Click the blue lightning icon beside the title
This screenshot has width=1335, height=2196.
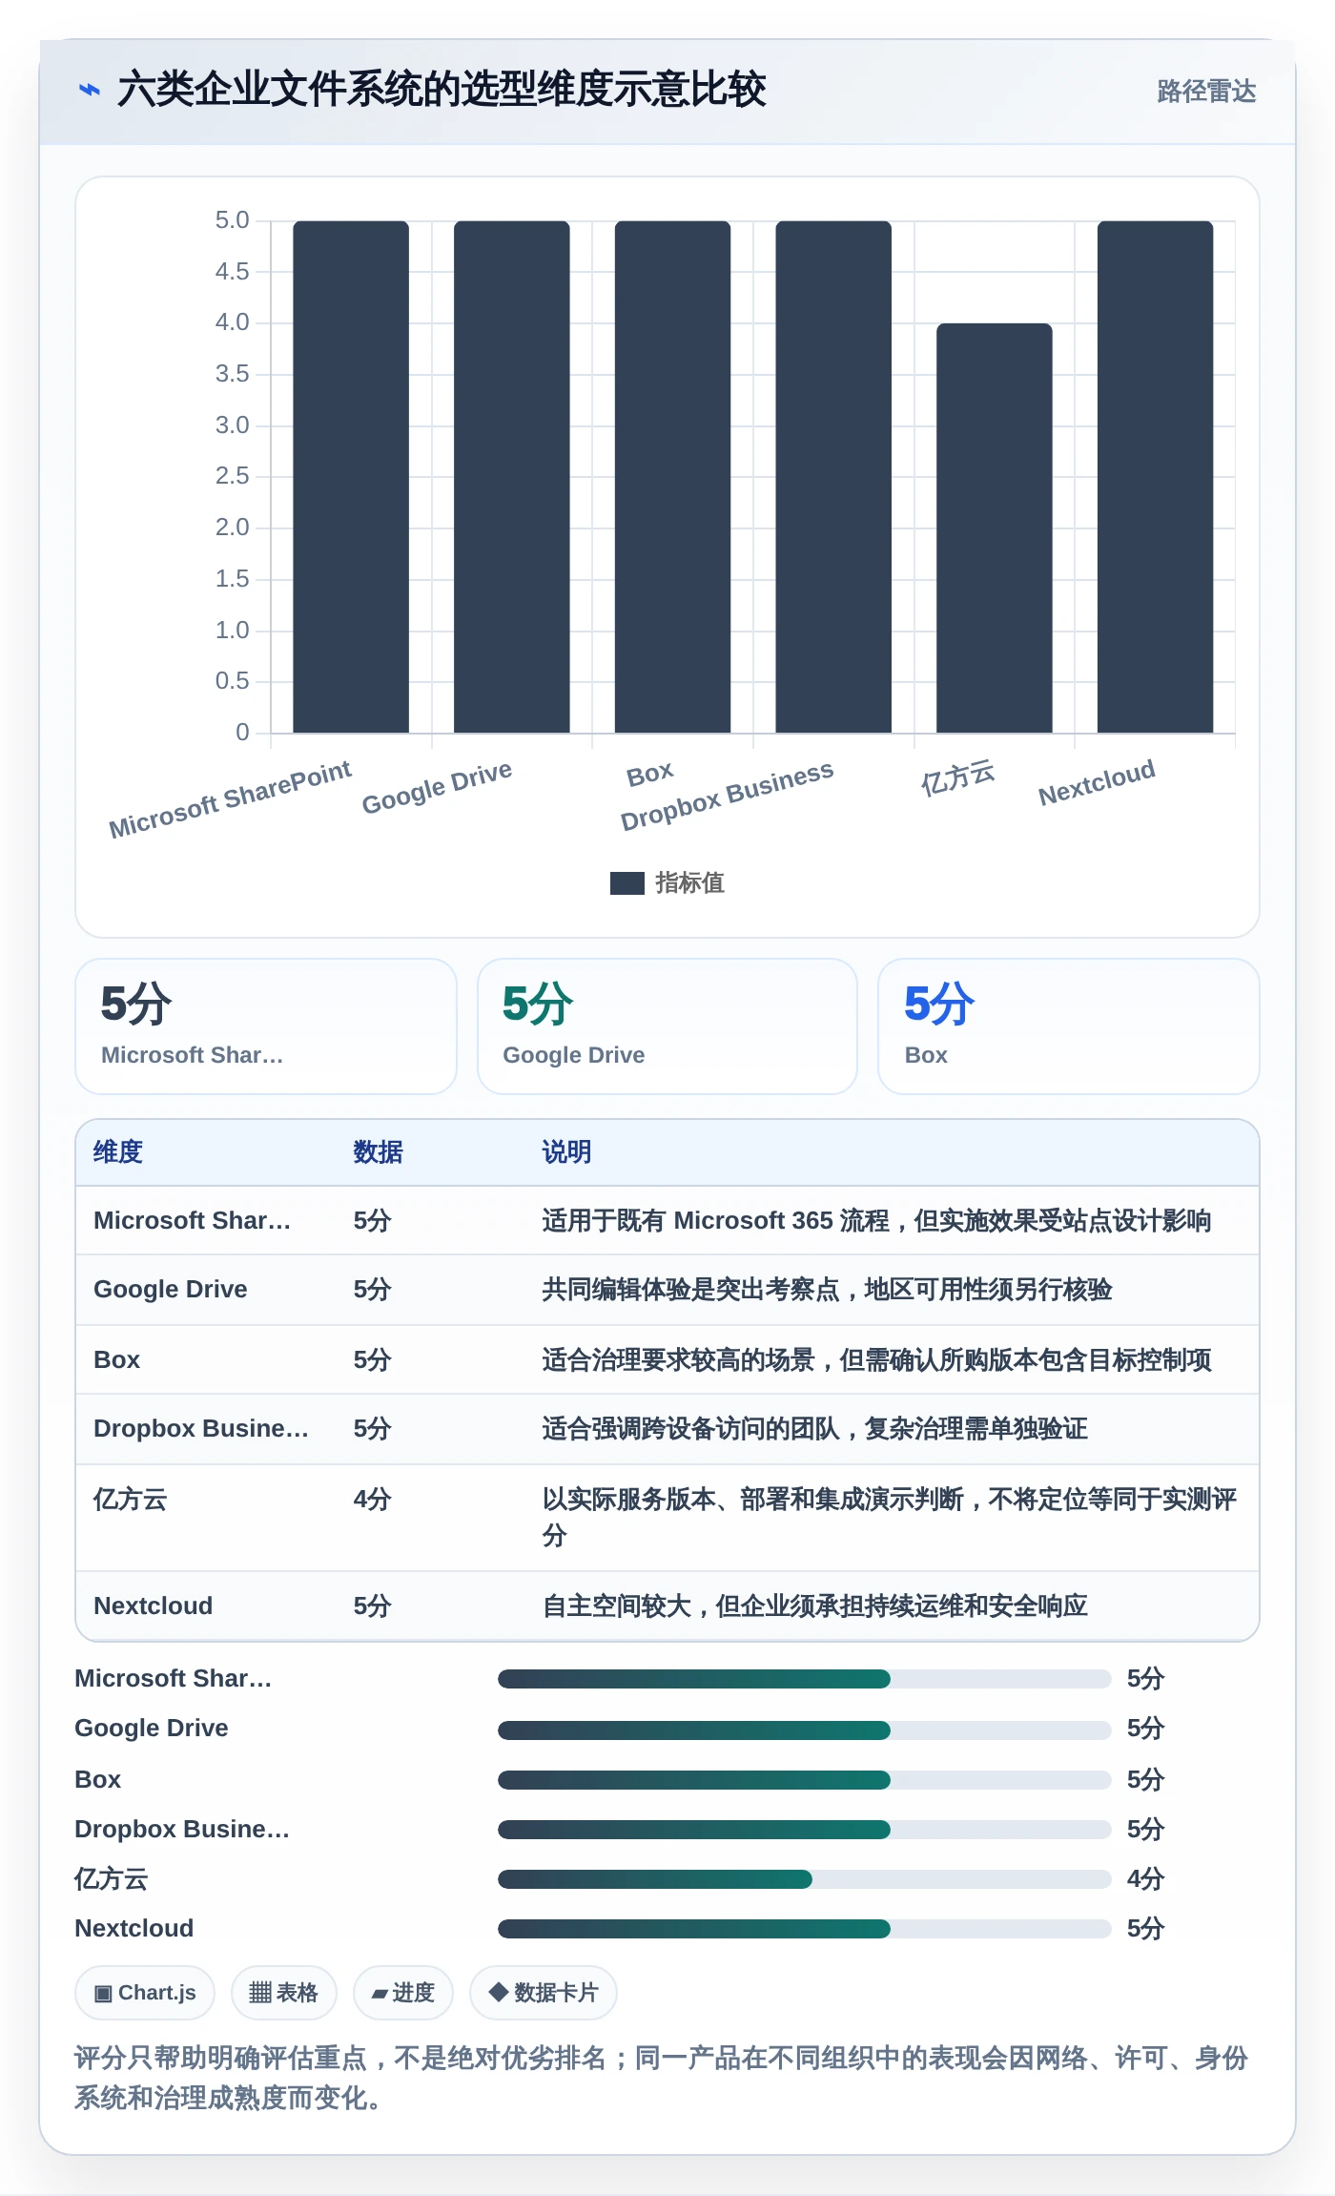click(89, 90)
